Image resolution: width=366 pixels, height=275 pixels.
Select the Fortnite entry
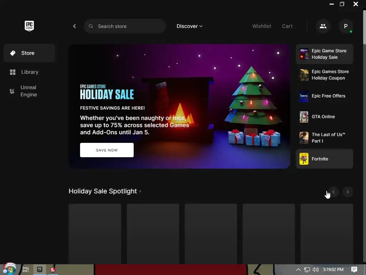tap(325, 159)
